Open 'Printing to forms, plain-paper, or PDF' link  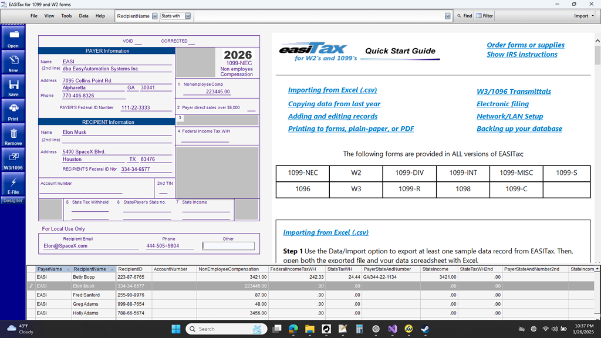pyautogui.click(x=351, y=129)
